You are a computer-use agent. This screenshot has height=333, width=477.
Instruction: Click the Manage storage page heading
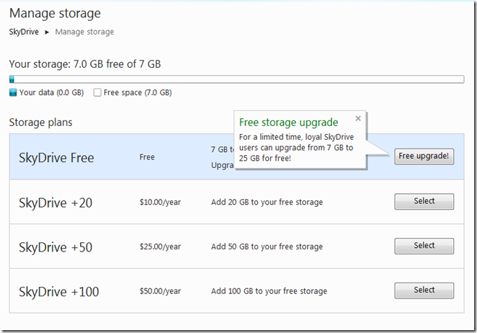point(55,13)
